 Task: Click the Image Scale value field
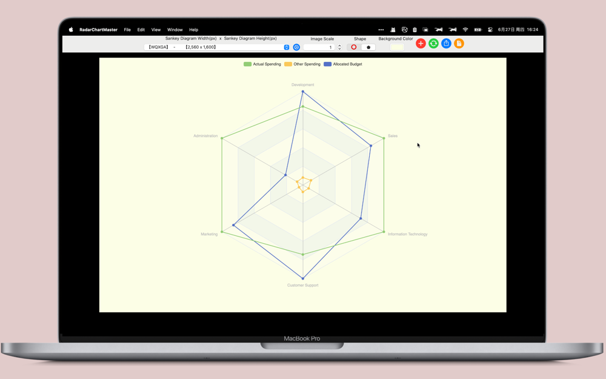tap(319, 47)
